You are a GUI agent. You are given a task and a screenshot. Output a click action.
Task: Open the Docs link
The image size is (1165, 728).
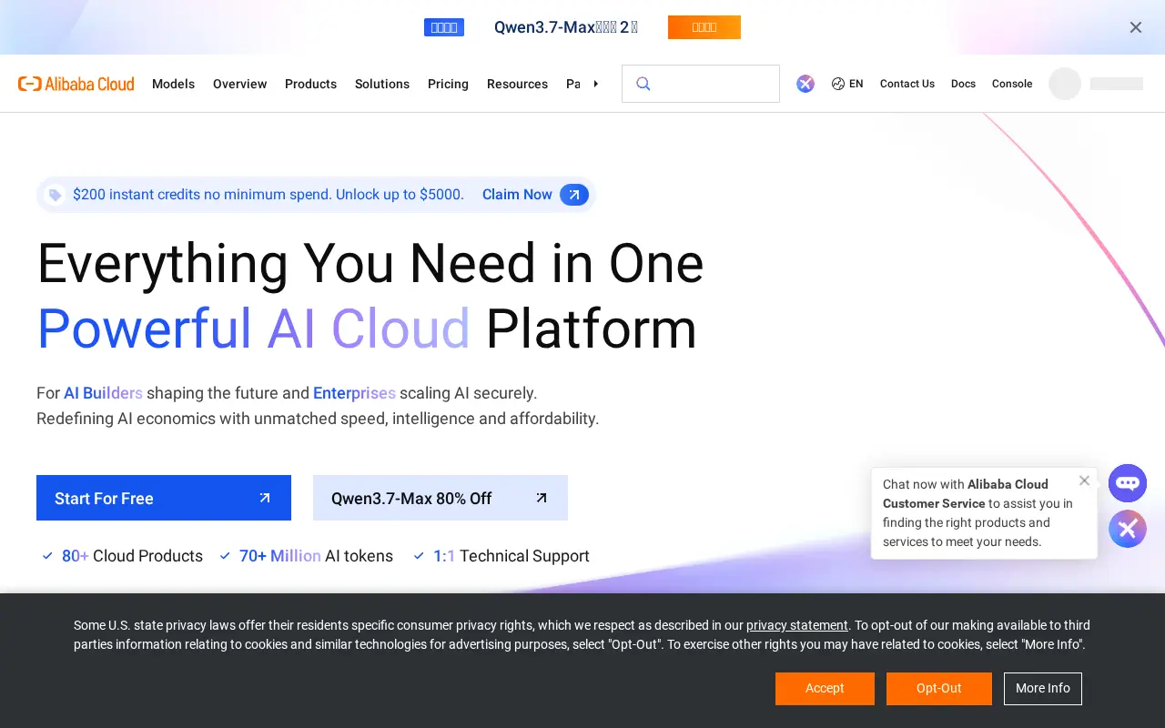click(963, 84)
